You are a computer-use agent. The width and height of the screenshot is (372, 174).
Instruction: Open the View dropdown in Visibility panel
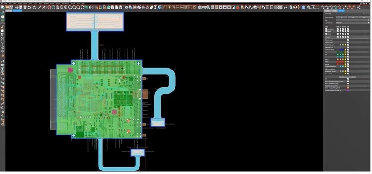tap(353, 20)
